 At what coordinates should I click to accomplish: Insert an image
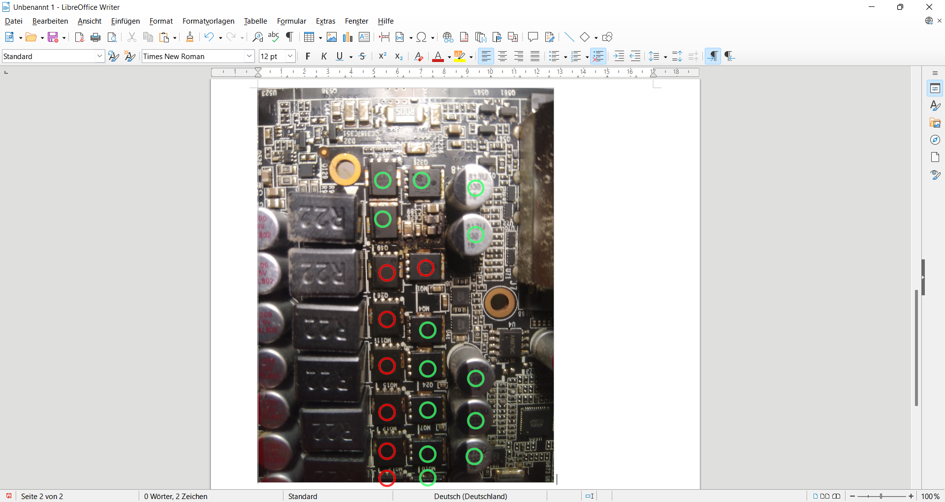[x=332, y=37]
